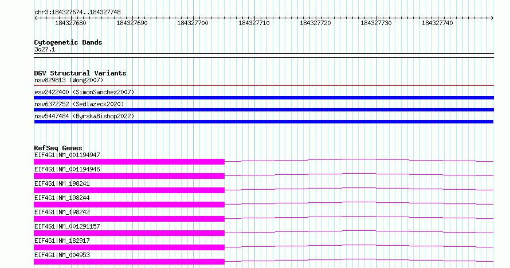Image resolution: width=510 pixels, height=268 pixels.
Task: Click the blue esv2422400 variant bar
Action: 264,98
